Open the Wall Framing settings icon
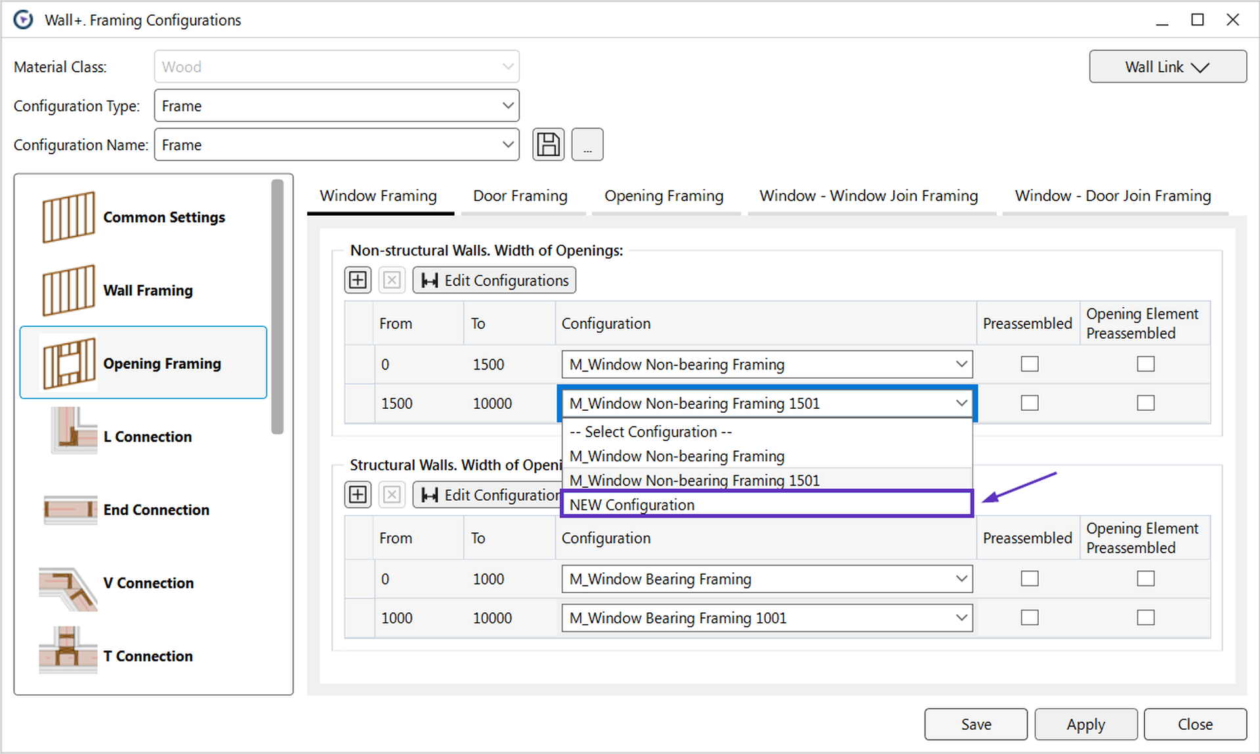Viewport: 1260px width, 754px height. click(x=68, y=290)
